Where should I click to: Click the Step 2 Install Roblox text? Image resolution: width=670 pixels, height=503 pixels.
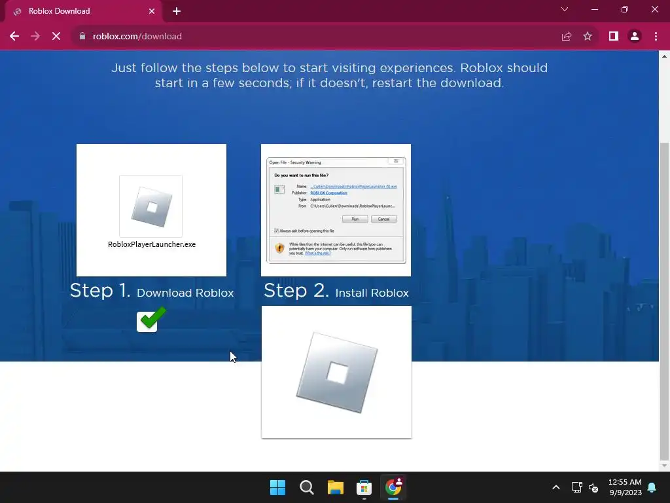coord(336,291)
